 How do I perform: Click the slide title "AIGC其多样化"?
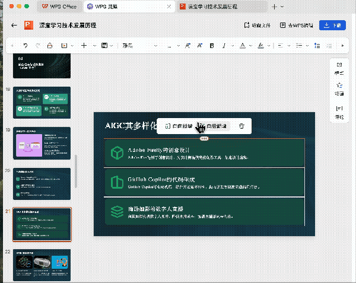pyautogui.click(x=131, y=126)
